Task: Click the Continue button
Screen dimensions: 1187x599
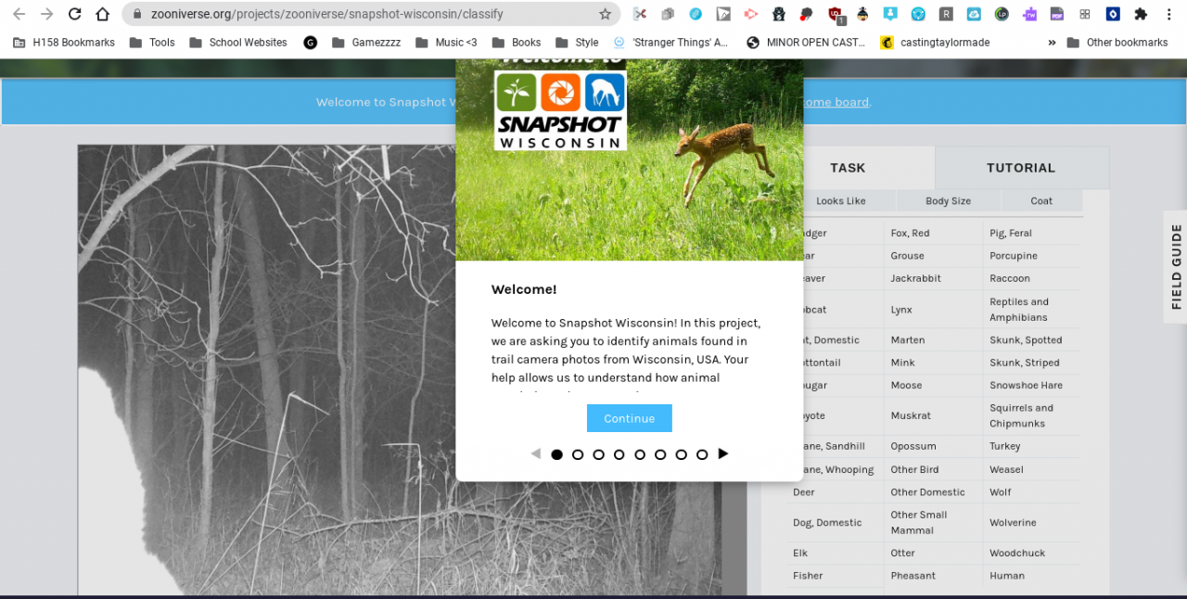Action: pos(630,418)
